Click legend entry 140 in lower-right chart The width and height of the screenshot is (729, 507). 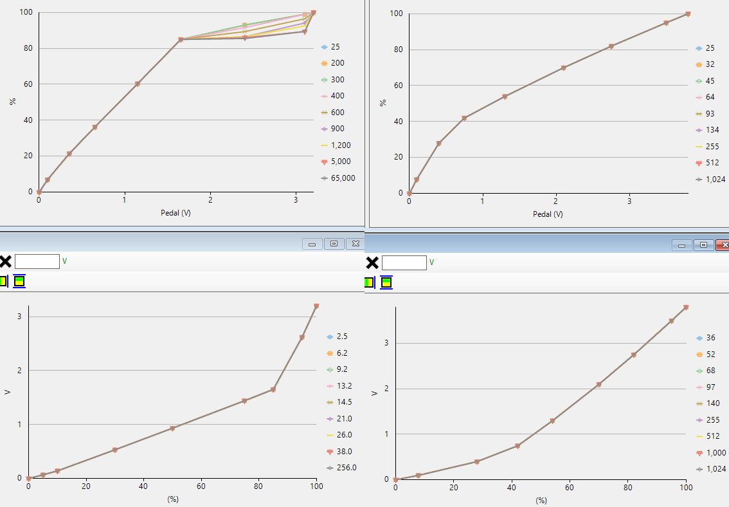coord(708,404)
